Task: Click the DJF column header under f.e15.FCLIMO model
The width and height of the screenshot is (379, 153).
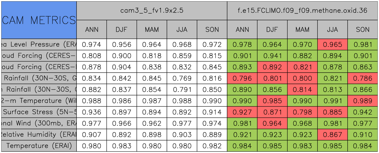Action: click(x=272, y=30)
